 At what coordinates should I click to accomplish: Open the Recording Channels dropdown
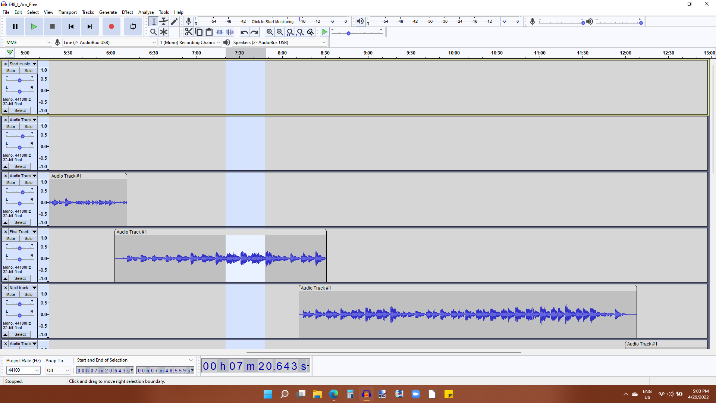point(190,43)
